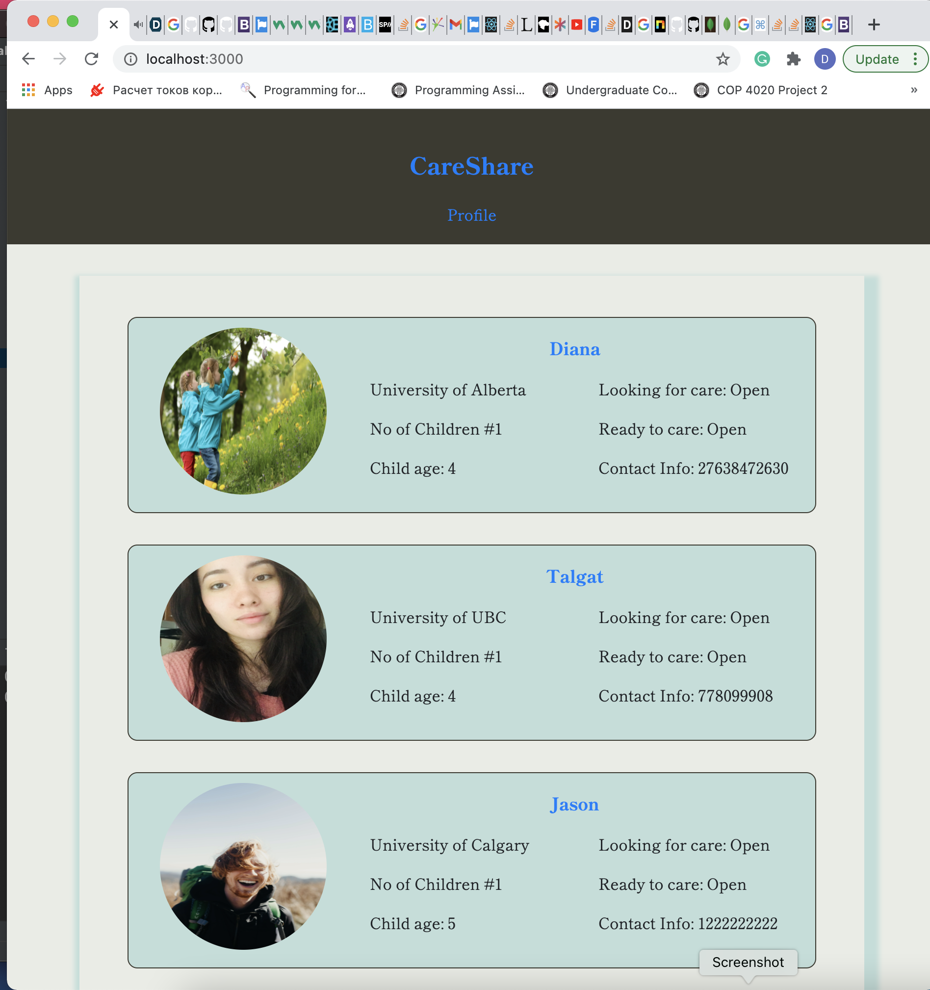Open the Apps bookmarks folder
This screenshot has height=990, width=930.
(48, 90)
